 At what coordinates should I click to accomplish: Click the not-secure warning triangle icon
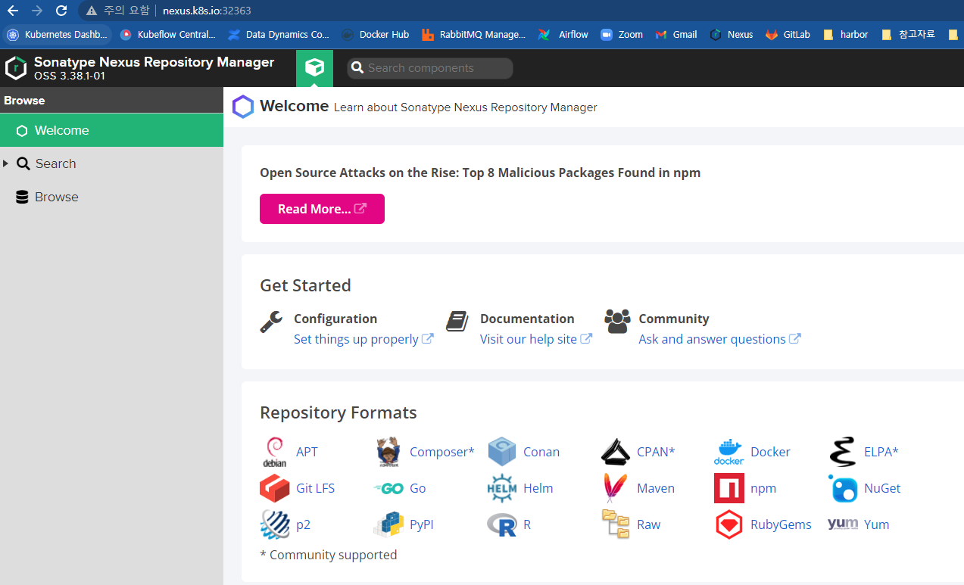pyautogui.click(x=92, y=11)
